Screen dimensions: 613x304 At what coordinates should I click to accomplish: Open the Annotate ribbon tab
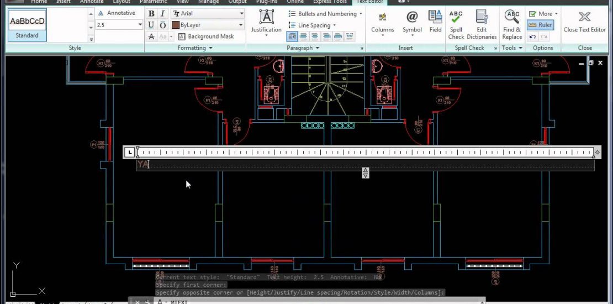pyautogui.click(x=92, y=2)
